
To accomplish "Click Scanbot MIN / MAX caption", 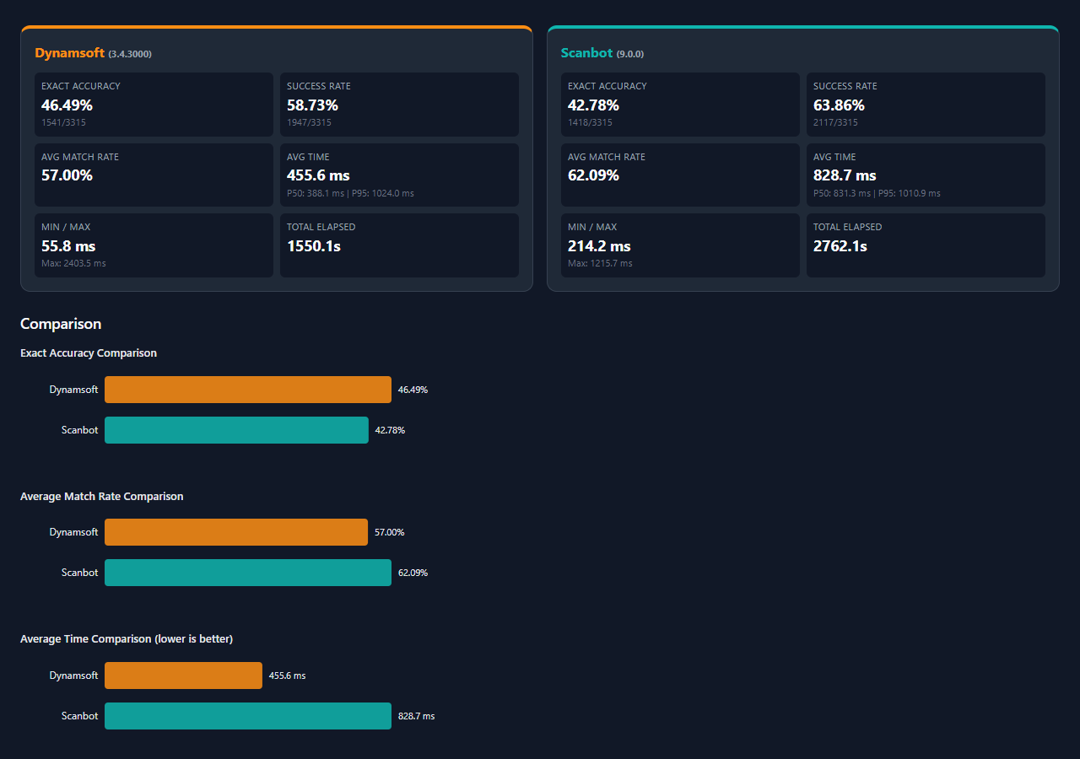I will pyautogui.click(x=592, y=227).
